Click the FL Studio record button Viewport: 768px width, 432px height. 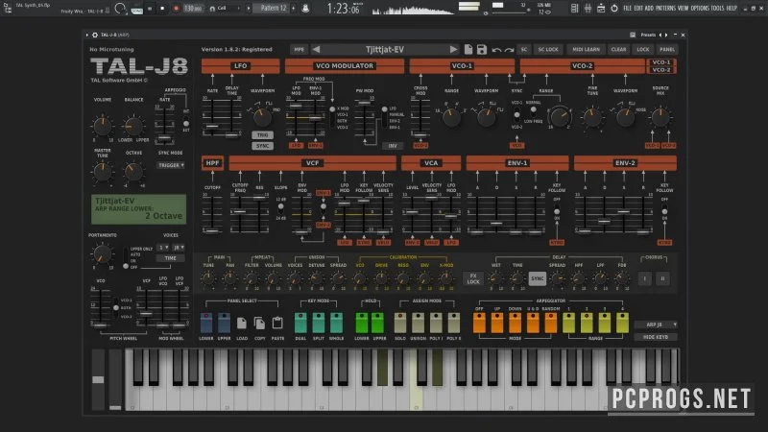[x=177, y=9]
